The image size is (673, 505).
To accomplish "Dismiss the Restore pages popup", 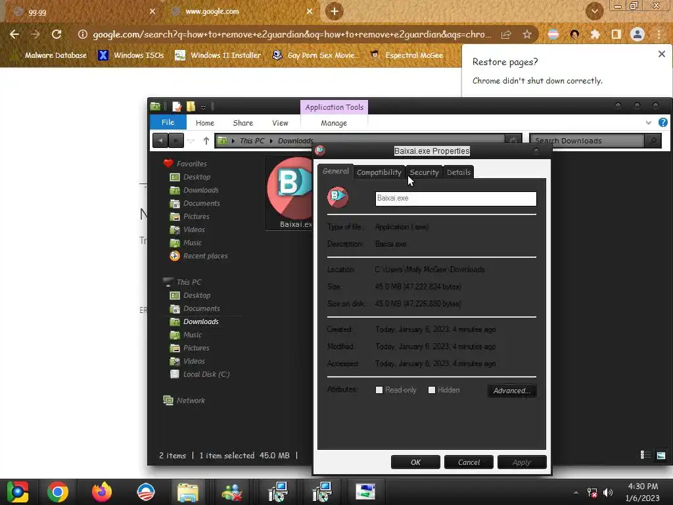I will [x=661, y=54].
